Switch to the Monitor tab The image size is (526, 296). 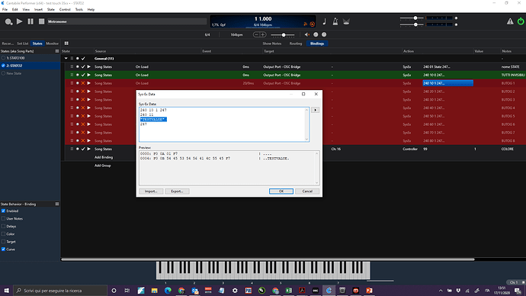(52, 43)
